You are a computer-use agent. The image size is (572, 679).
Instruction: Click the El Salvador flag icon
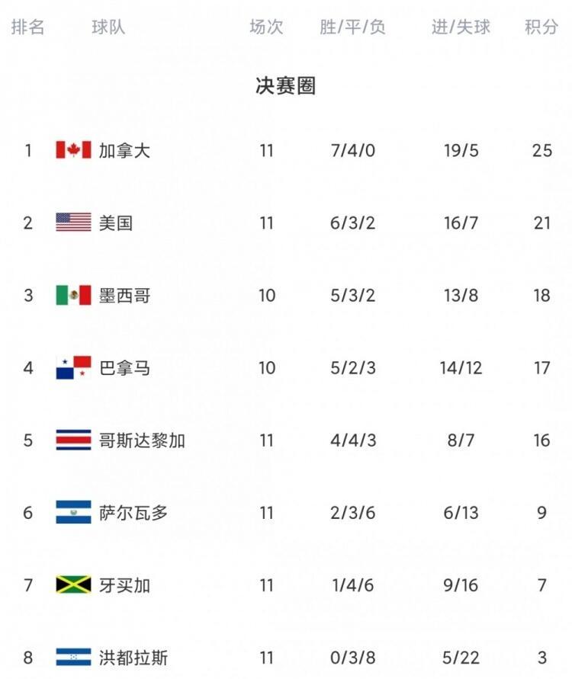[x=73, y=512]
